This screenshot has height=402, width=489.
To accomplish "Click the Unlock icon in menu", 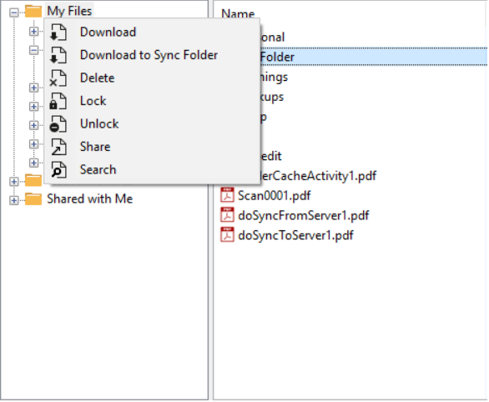I will tap(58, 124).
